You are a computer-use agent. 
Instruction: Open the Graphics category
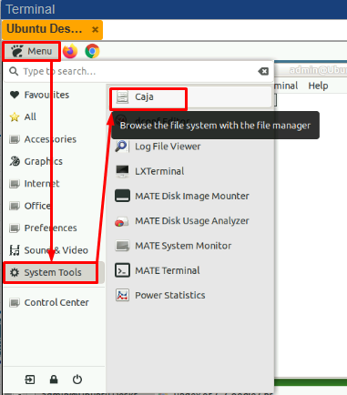click(54, 161)
